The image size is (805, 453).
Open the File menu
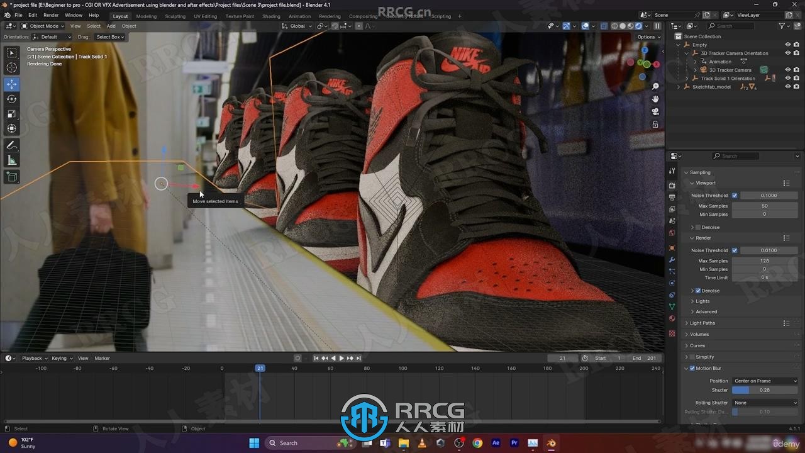tap(18, 15)
